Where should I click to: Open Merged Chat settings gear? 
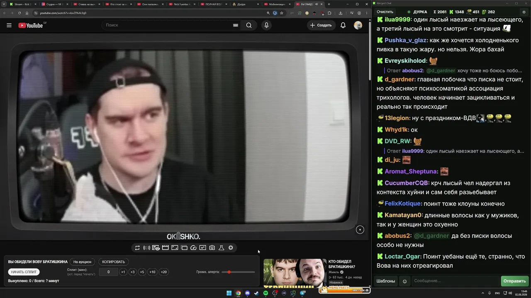coord(524,12)
